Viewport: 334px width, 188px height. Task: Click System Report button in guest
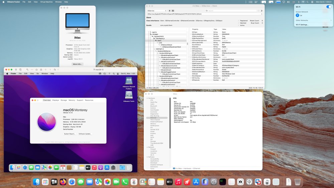(x=70, y=134)
